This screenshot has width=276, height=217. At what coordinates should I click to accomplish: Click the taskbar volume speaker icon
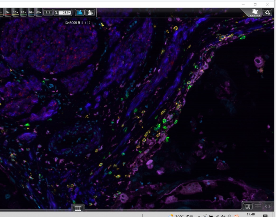click(223, 216)
